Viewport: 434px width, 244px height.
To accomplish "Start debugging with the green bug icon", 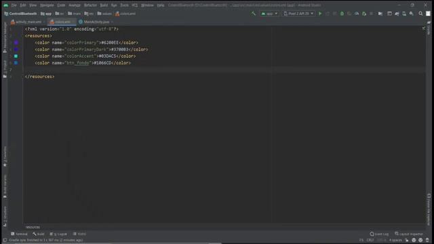I will point(342,14).
